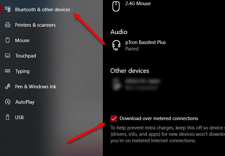Select AutoPlay in the sidebar

(x=25, y=102)
